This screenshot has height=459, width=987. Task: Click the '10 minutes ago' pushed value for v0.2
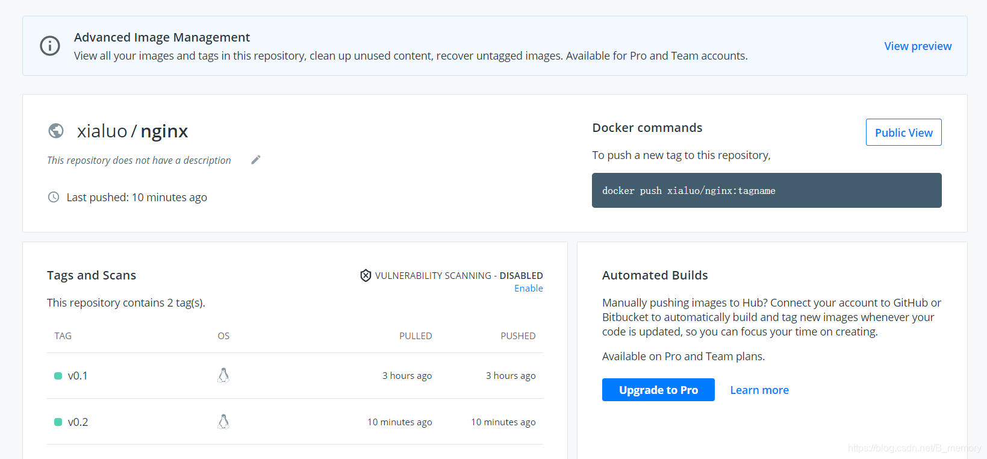click(x=503, y=422)
